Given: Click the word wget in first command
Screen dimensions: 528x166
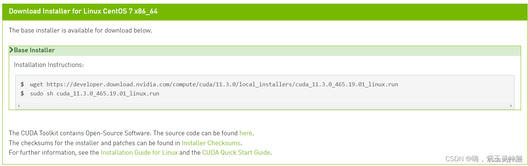Looking at the screenshot, I should click(37, 84).
